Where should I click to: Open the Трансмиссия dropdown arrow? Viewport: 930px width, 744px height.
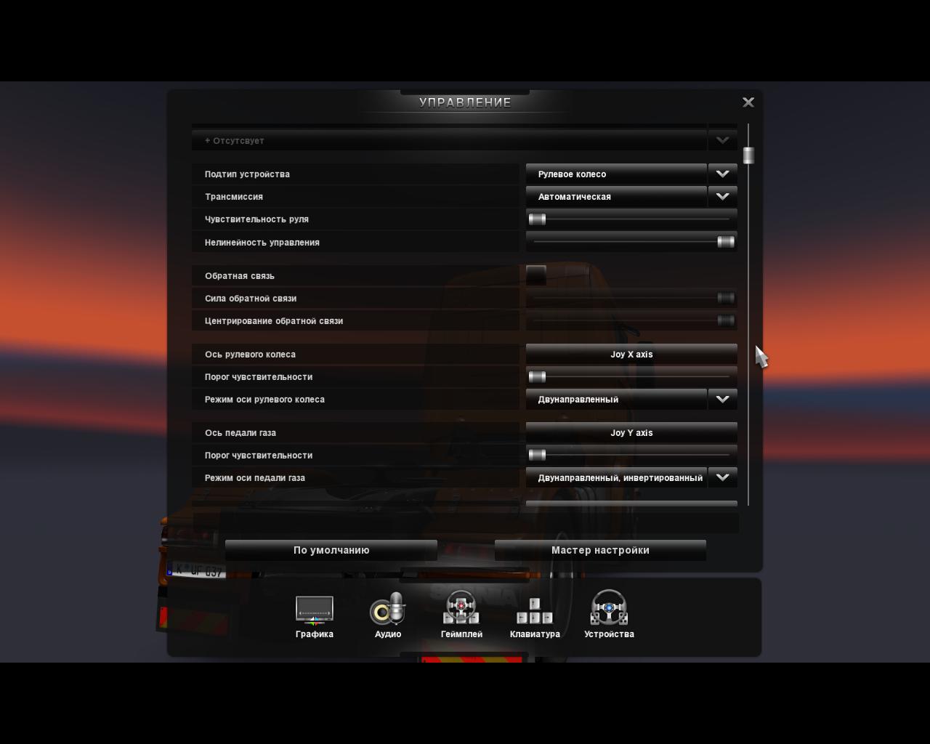pos(722,197)
